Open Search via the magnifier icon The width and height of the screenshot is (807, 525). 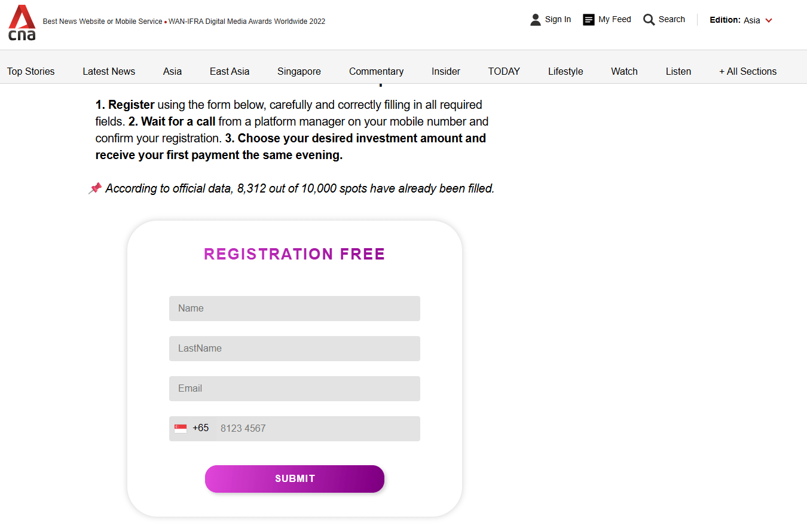(649, 19)
